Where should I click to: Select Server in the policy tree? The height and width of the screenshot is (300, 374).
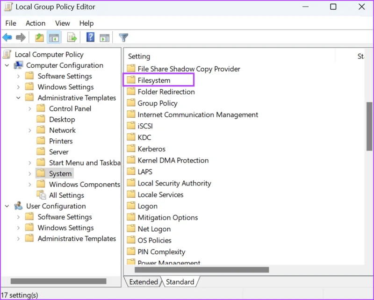click(59, 152)
